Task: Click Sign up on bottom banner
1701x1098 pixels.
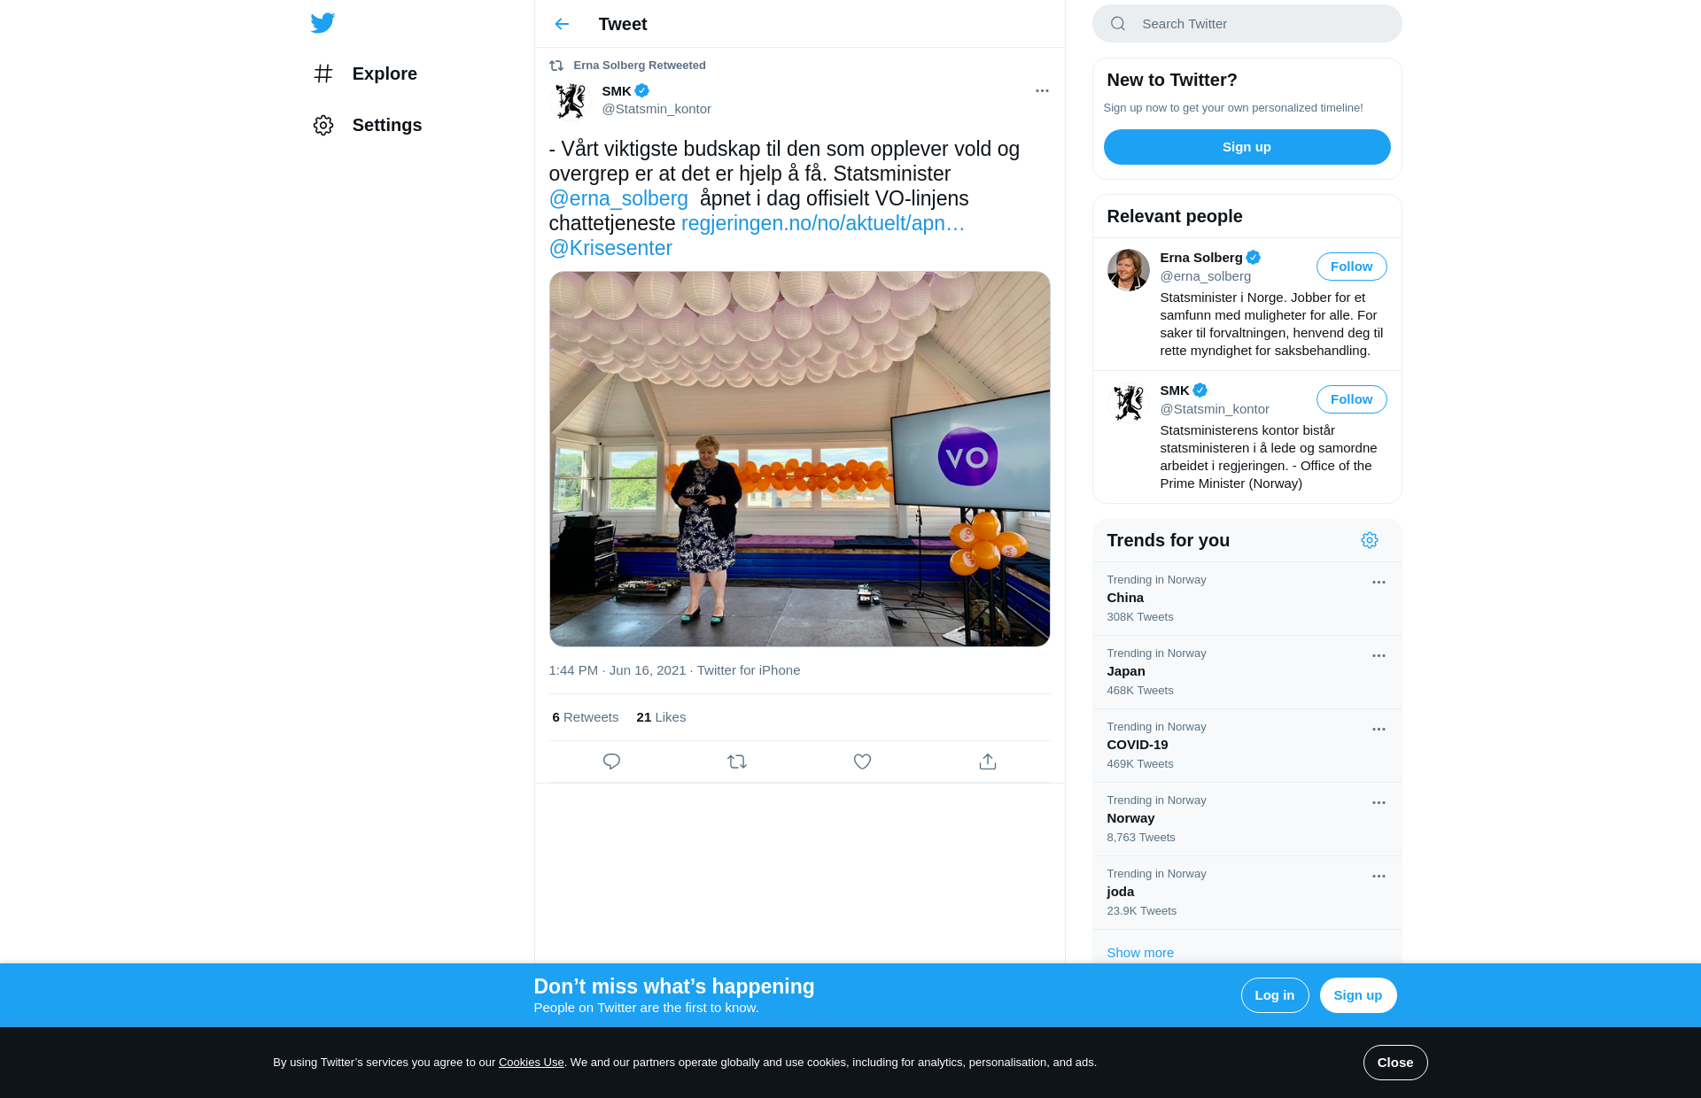Action: pos(1357,995)
